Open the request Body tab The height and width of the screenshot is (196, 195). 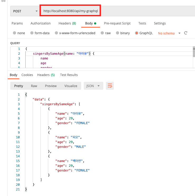pyautogui.click(x=91, y=23)
